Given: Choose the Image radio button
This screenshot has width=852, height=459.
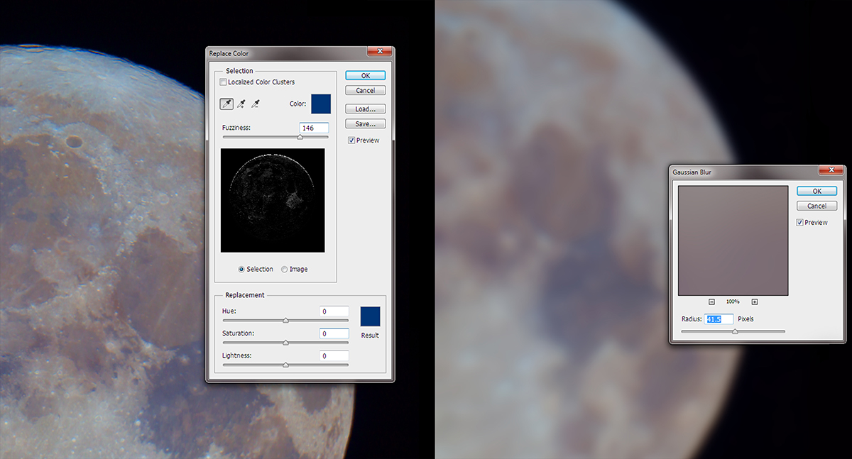Looking at the screenshot, I should [285, 269].
